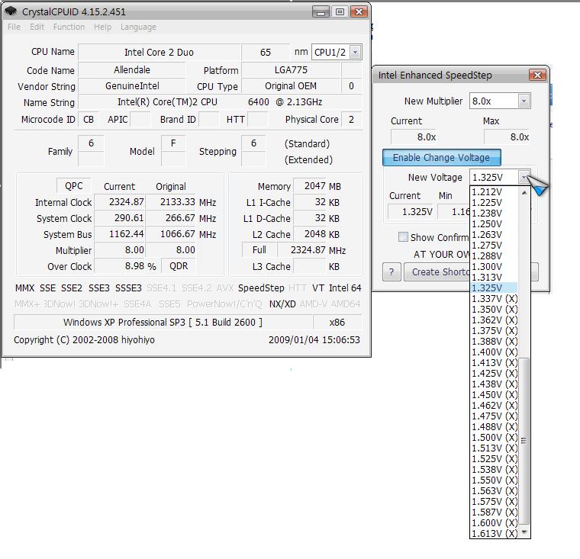Click the question mark help button
Screen dimensions: 580x559
391,272
